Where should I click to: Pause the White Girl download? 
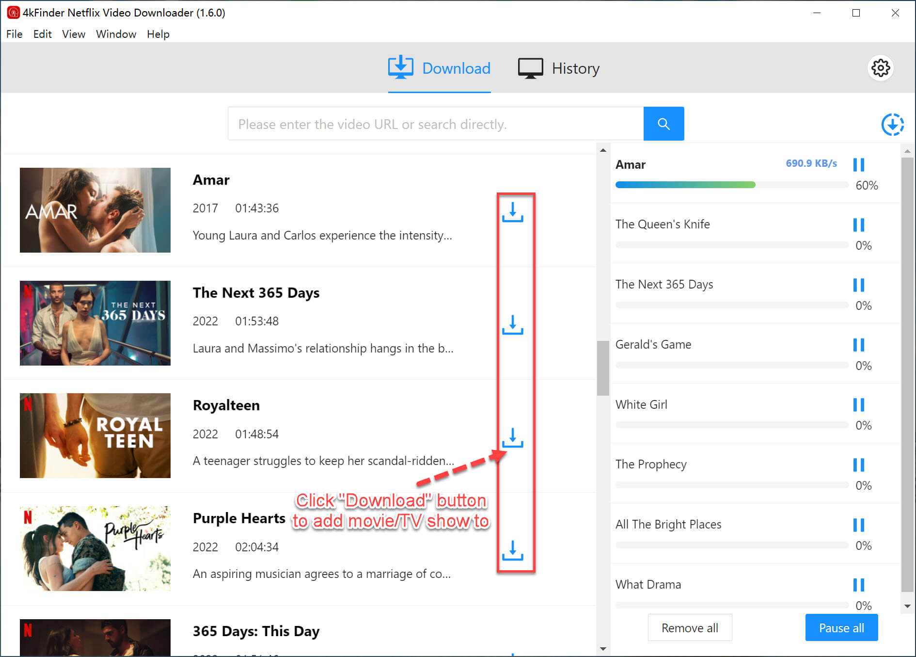[858, 405]
